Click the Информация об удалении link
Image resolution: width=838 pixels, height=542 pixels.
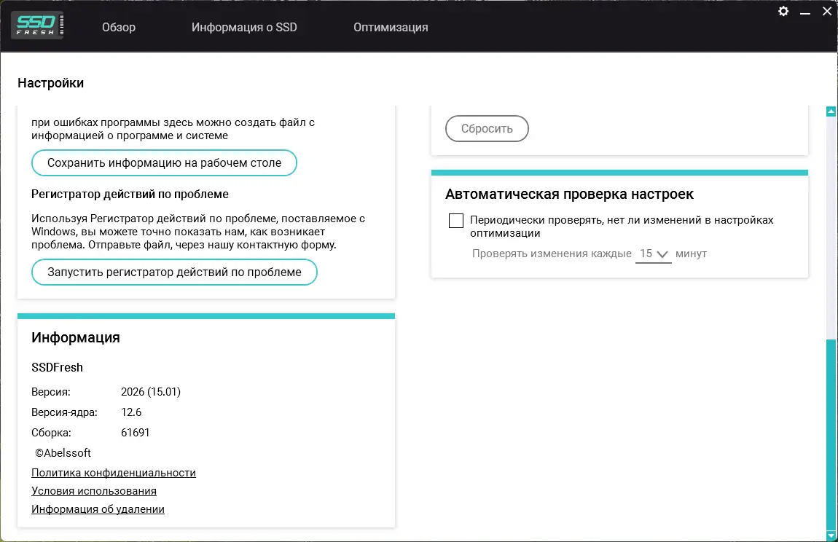98,509
